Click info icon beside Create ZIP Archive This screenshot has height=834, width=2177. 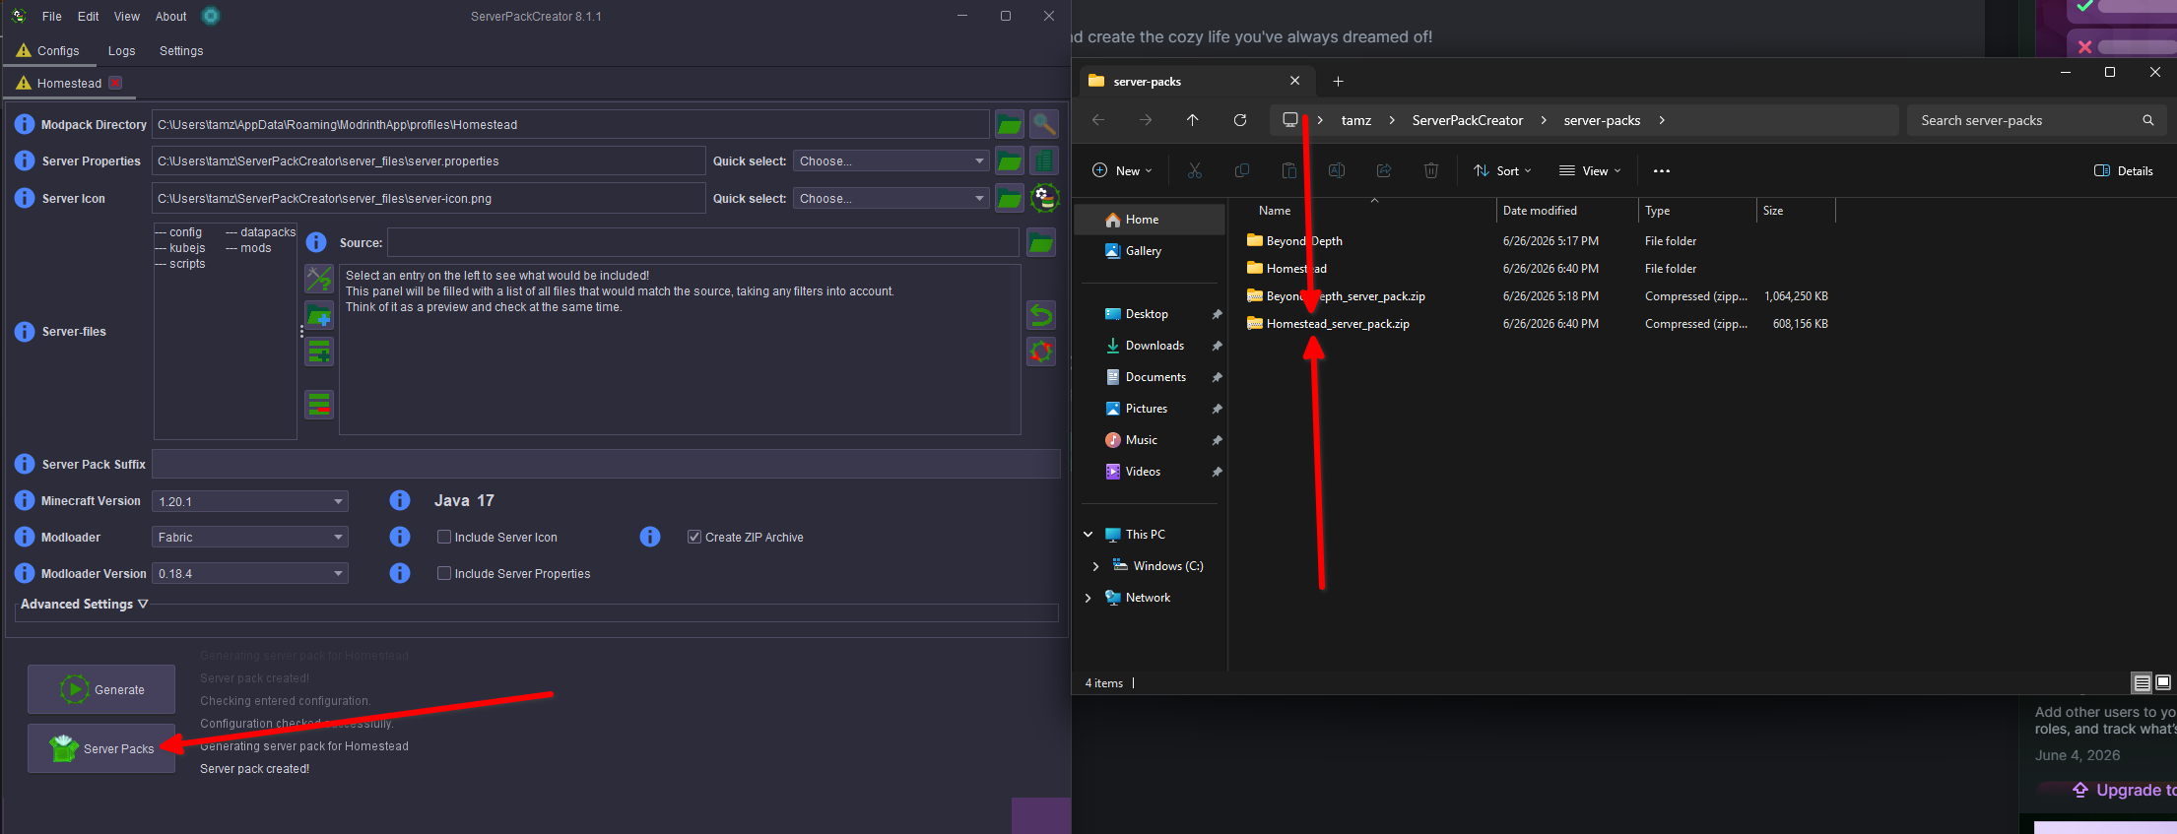650,537
